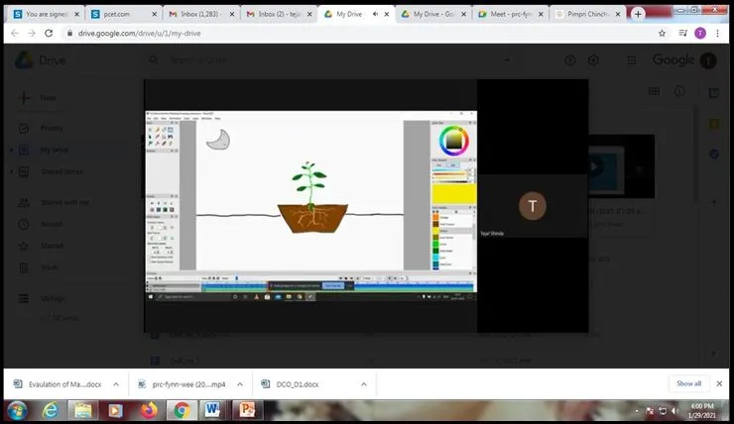Viewport: 734px width, 424px height.
Task: Click the video file thumbnail behind preview
Action: (x=622, y=166)
